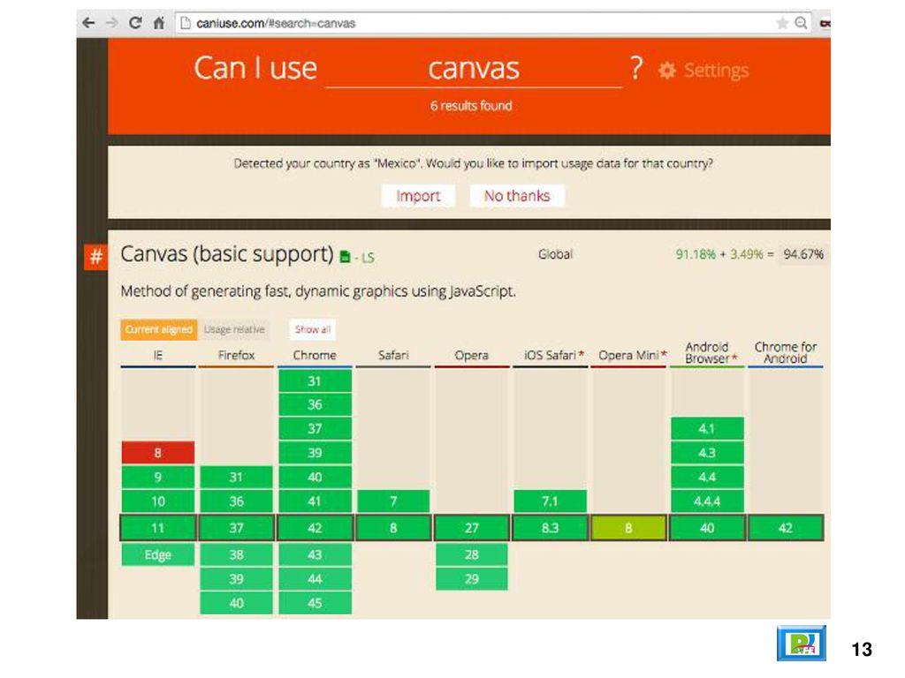
Task: Click the Firefox column header
Action: click(237, 355)
